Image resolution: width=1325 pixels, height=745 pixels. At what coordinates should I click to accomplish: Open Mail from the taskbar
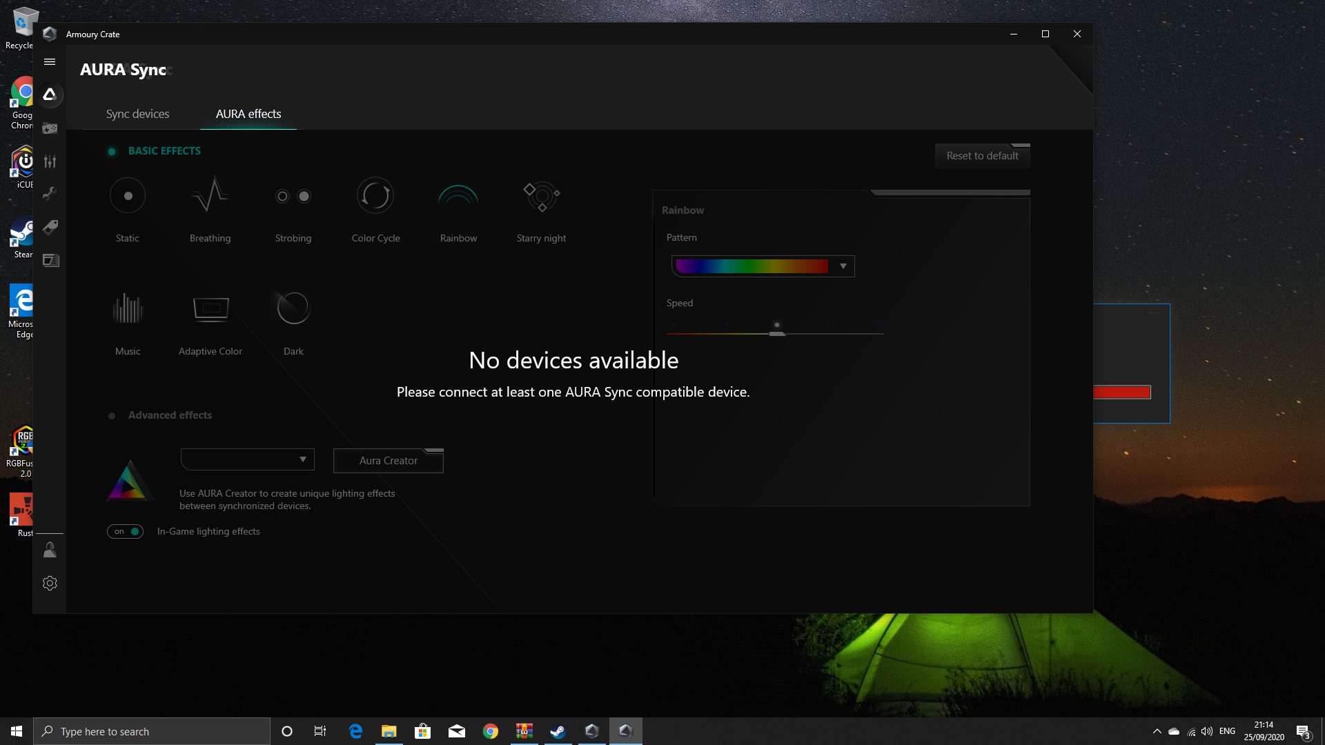click(457, 731)
